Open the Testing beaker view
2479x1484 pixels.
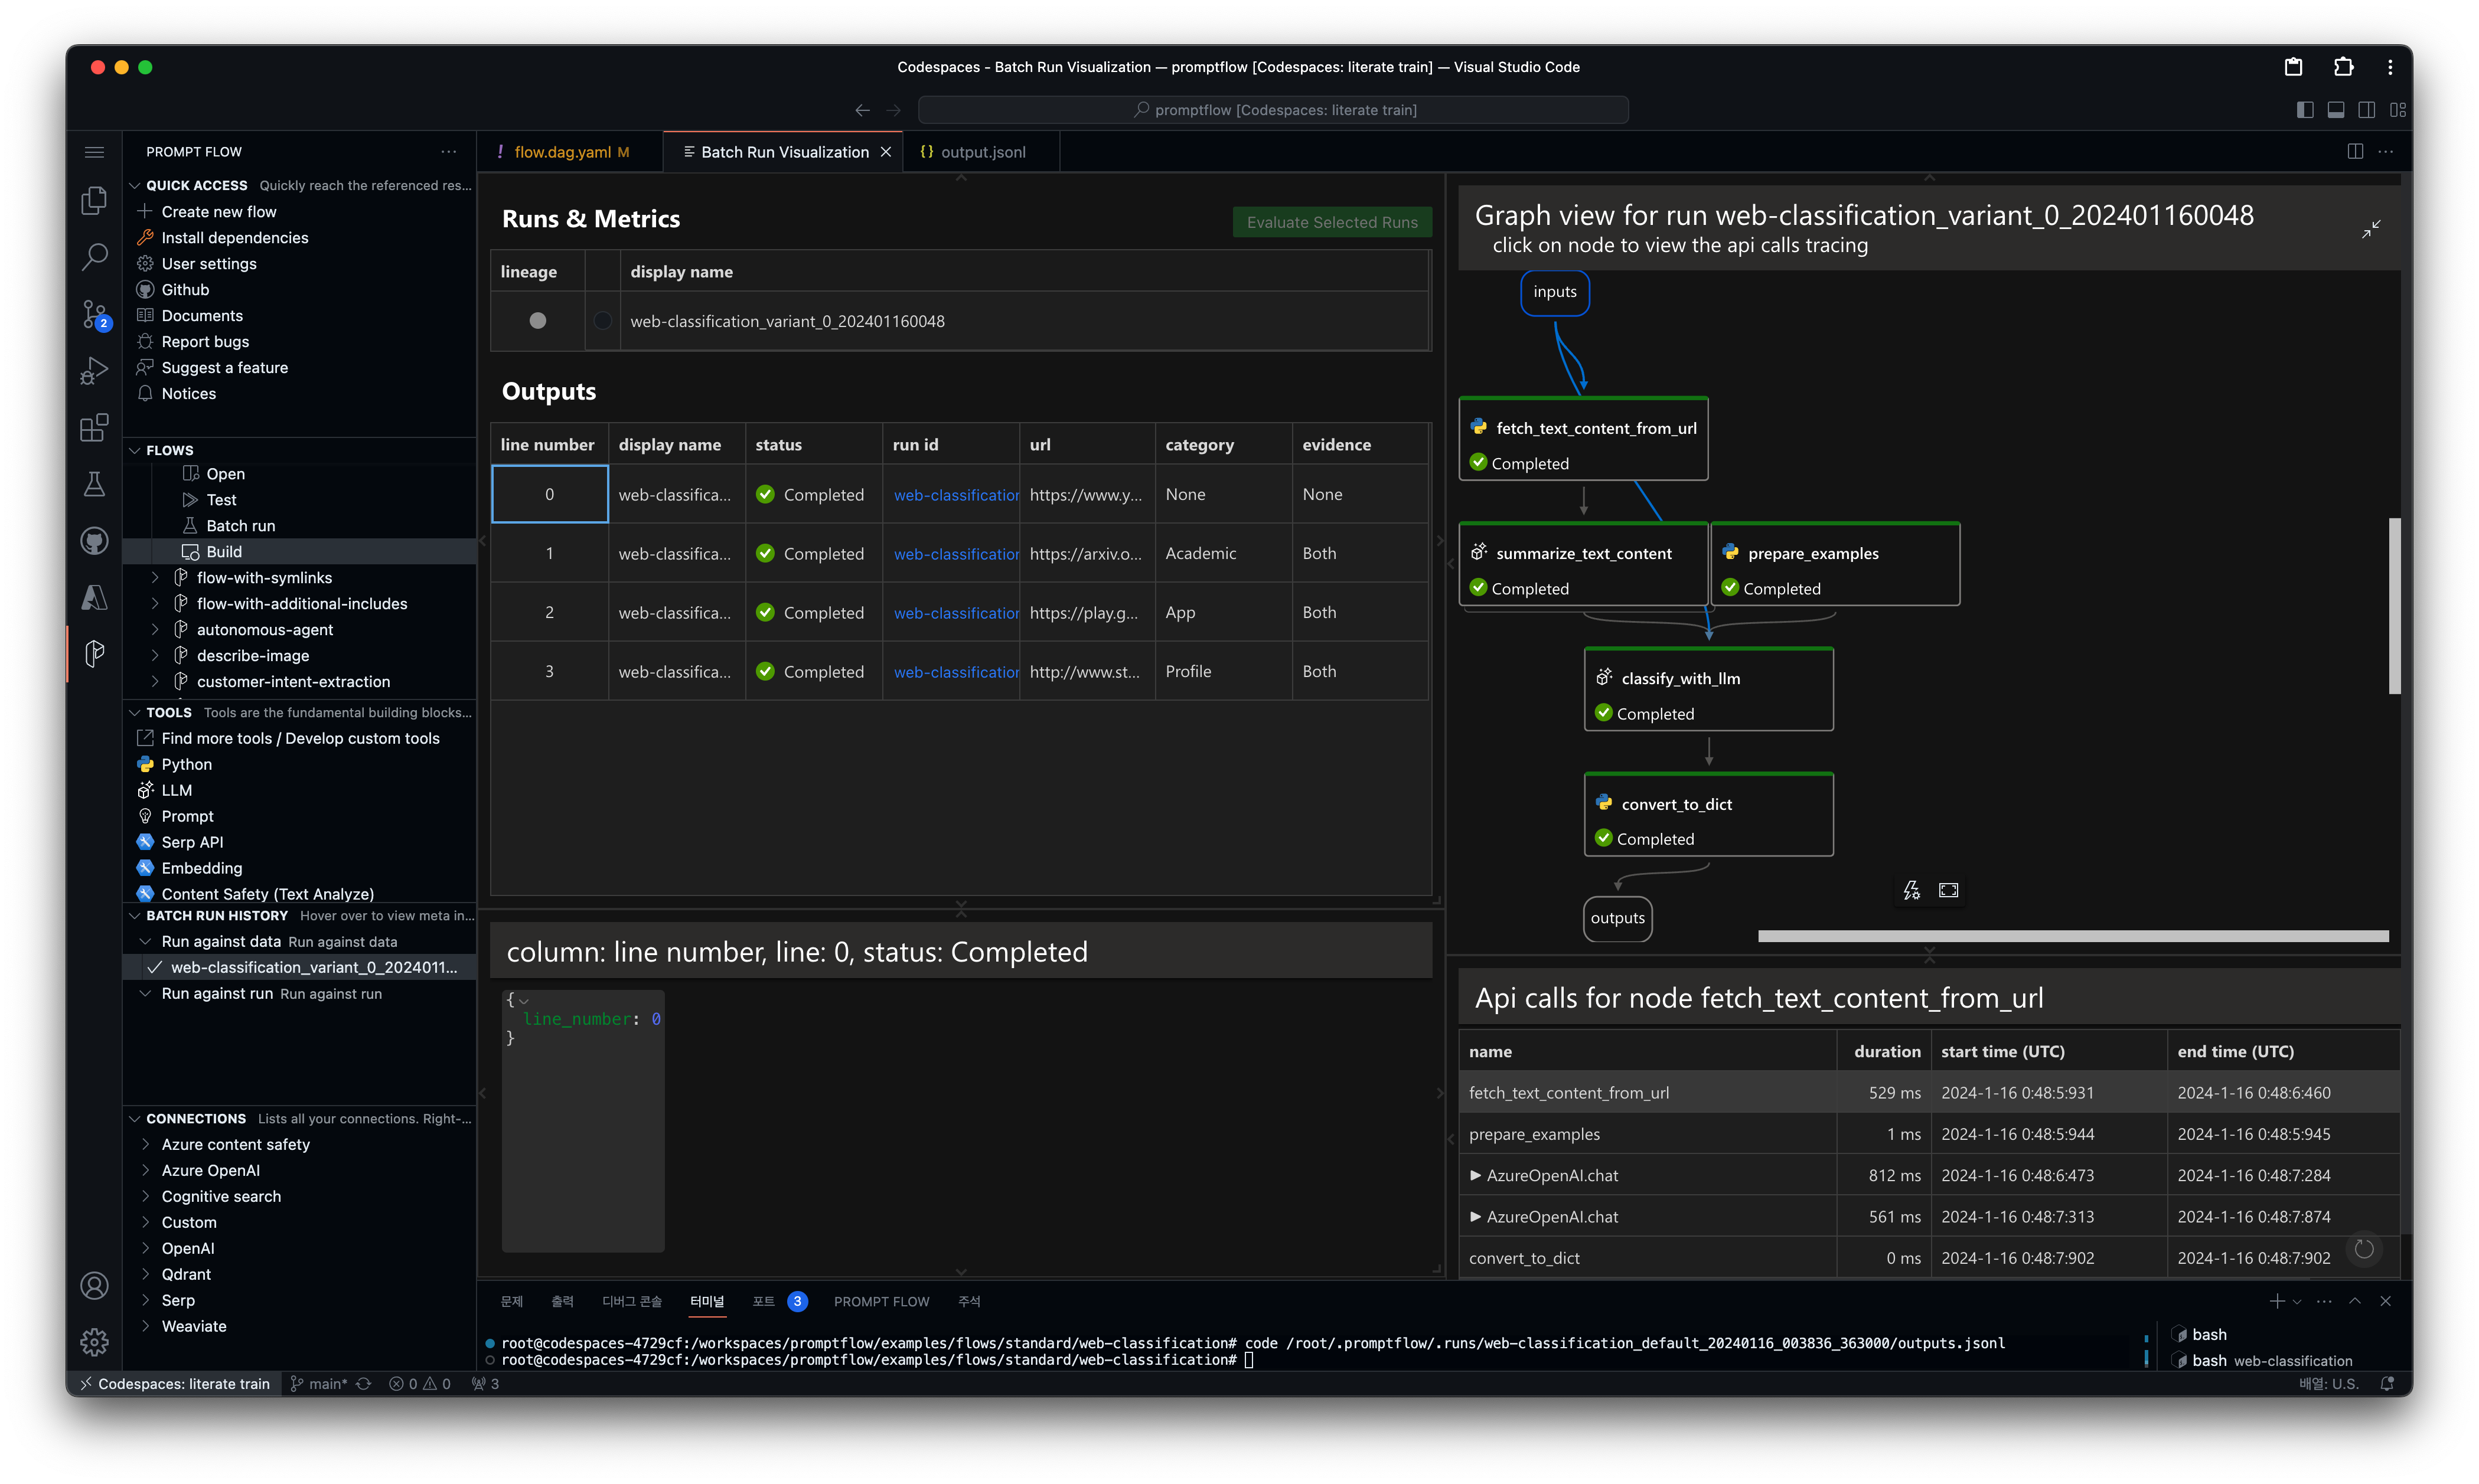94,485
